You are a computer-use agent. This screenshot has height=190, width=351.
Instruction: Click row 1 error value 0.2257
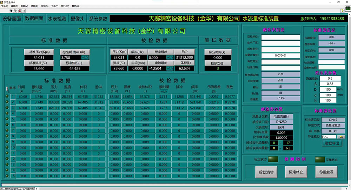point(213,97)
